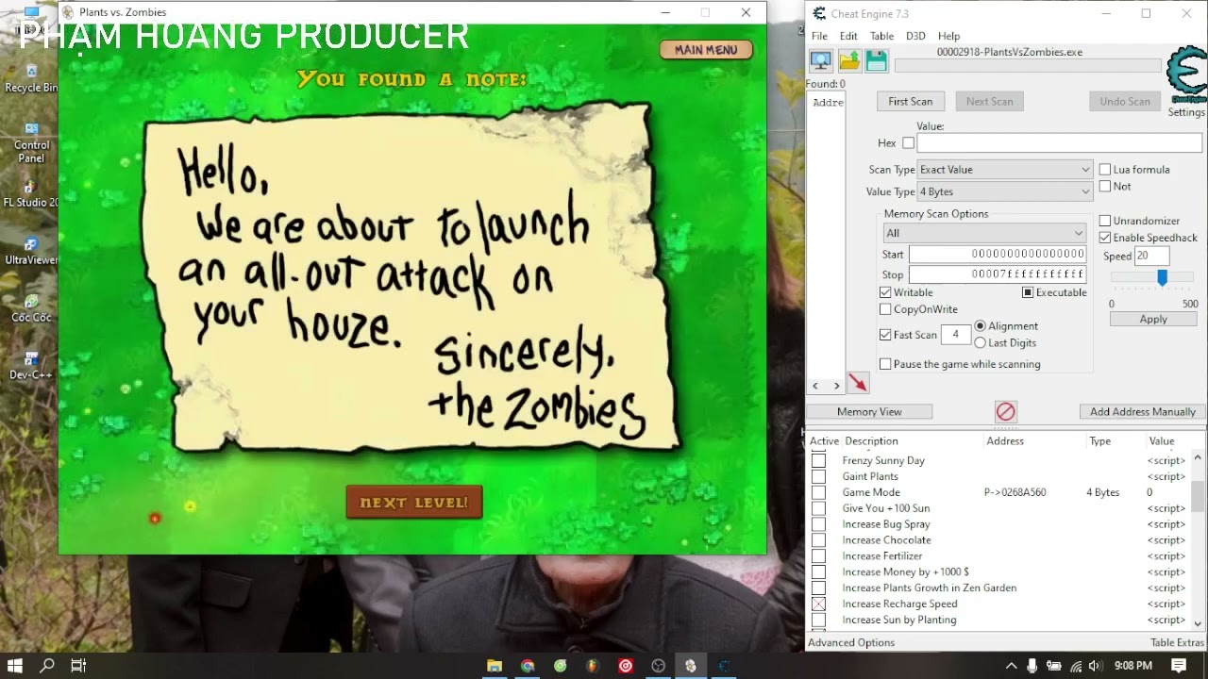
Task: Open UltraViewer desktop icon
Action: point(31,251)
